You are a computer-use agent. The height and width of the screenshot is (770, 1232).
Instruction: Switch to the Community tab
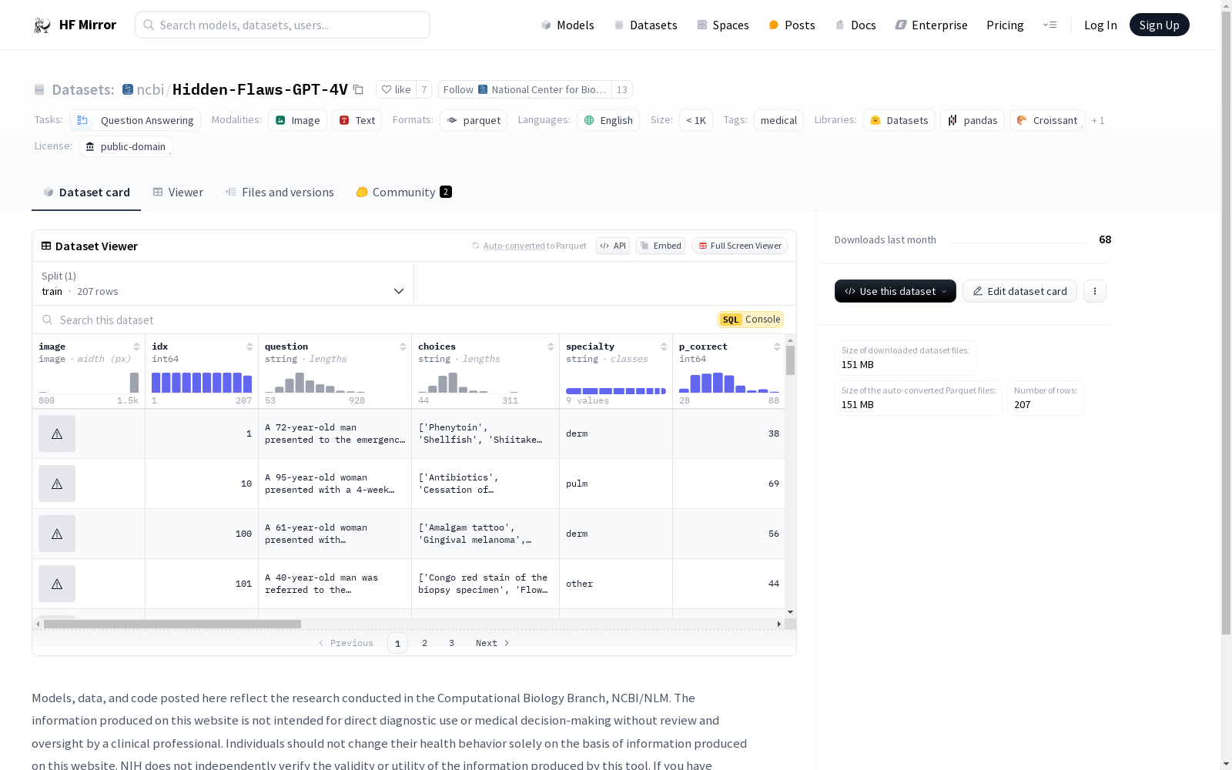403,192
